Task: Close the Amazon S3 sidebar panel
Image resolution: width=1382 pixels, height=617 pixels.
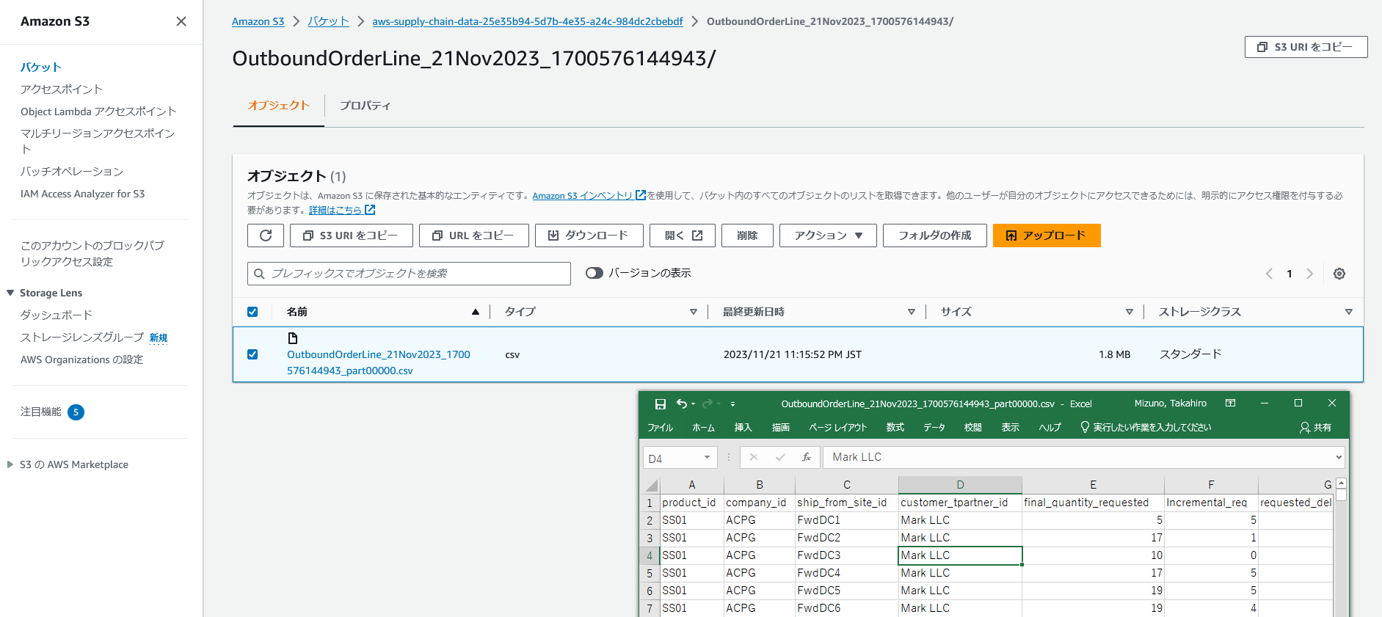Action: point(181,21)
